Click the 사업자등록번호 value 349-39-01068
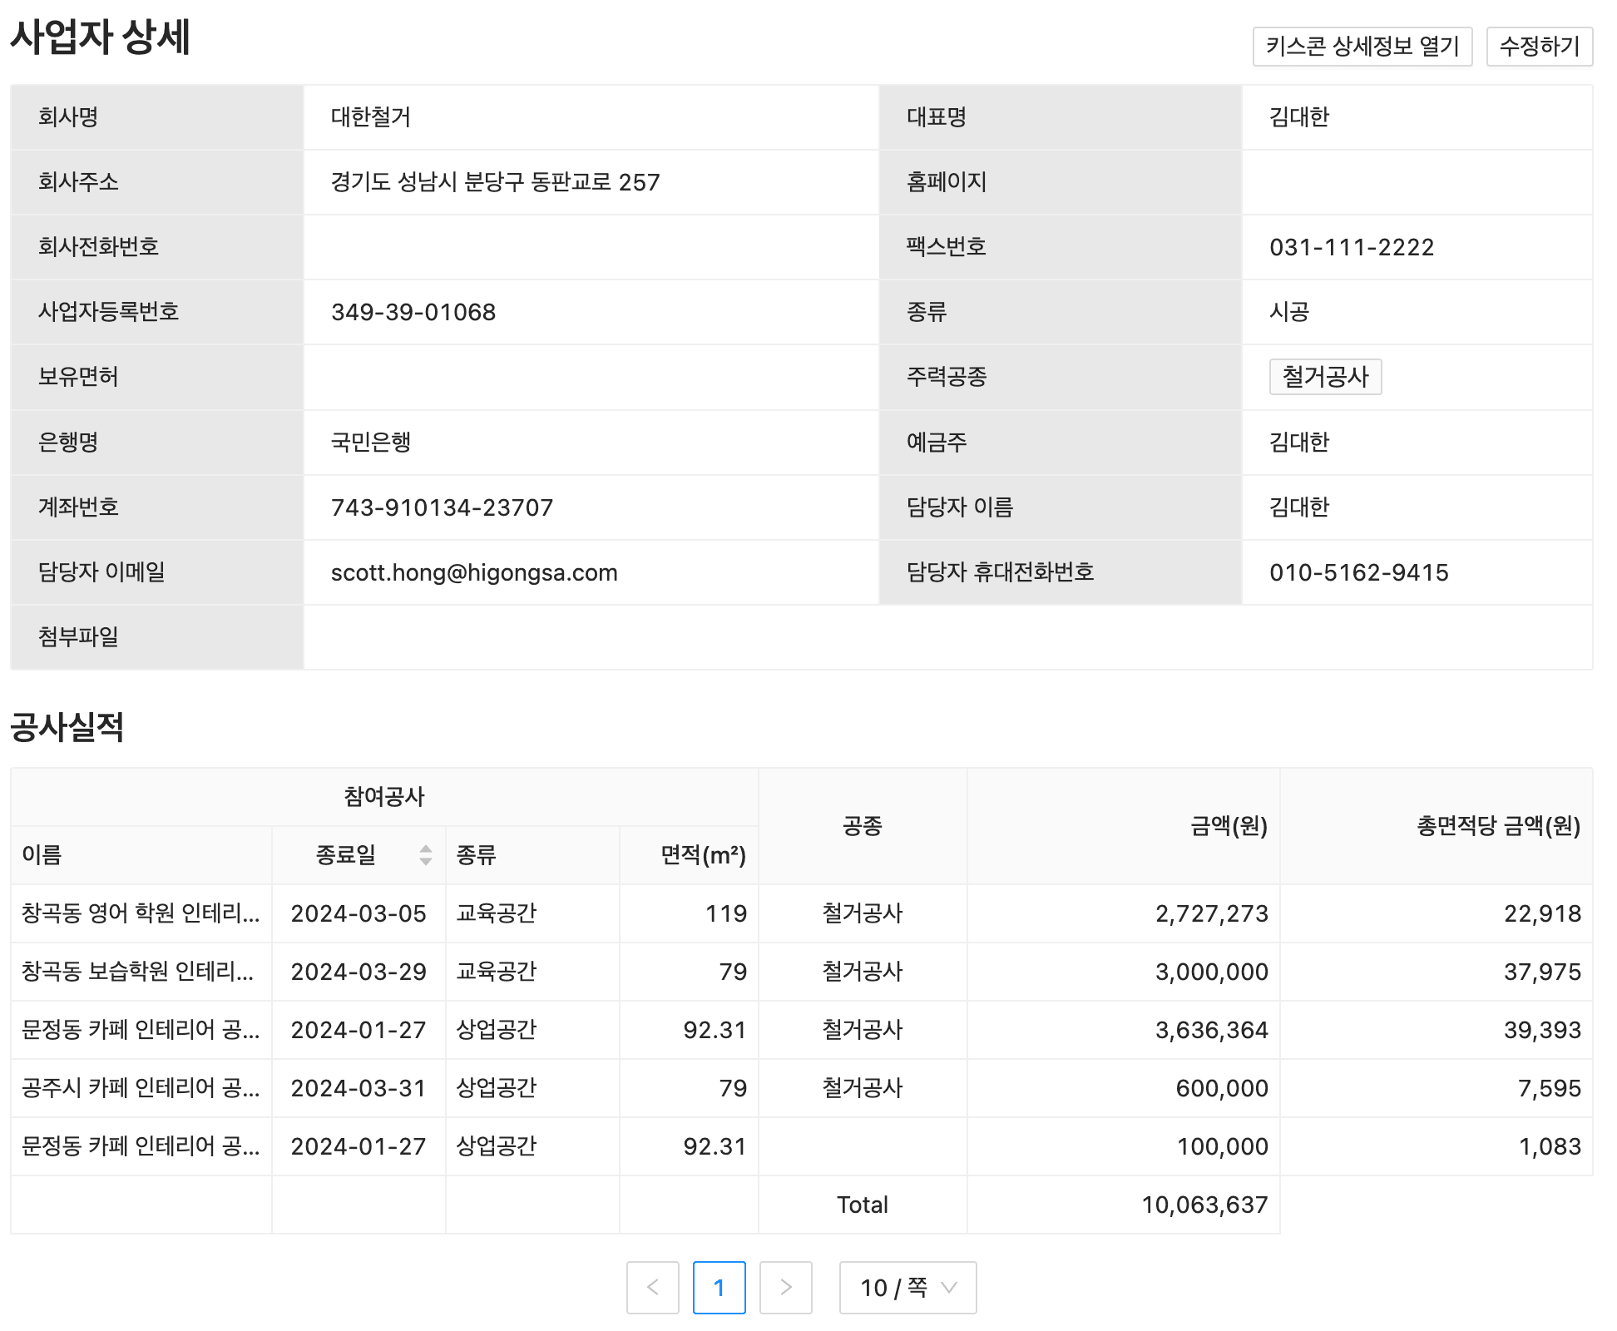Image resolution: width=1617 pixels, height=1331 pixels. [x=413, y=312]
